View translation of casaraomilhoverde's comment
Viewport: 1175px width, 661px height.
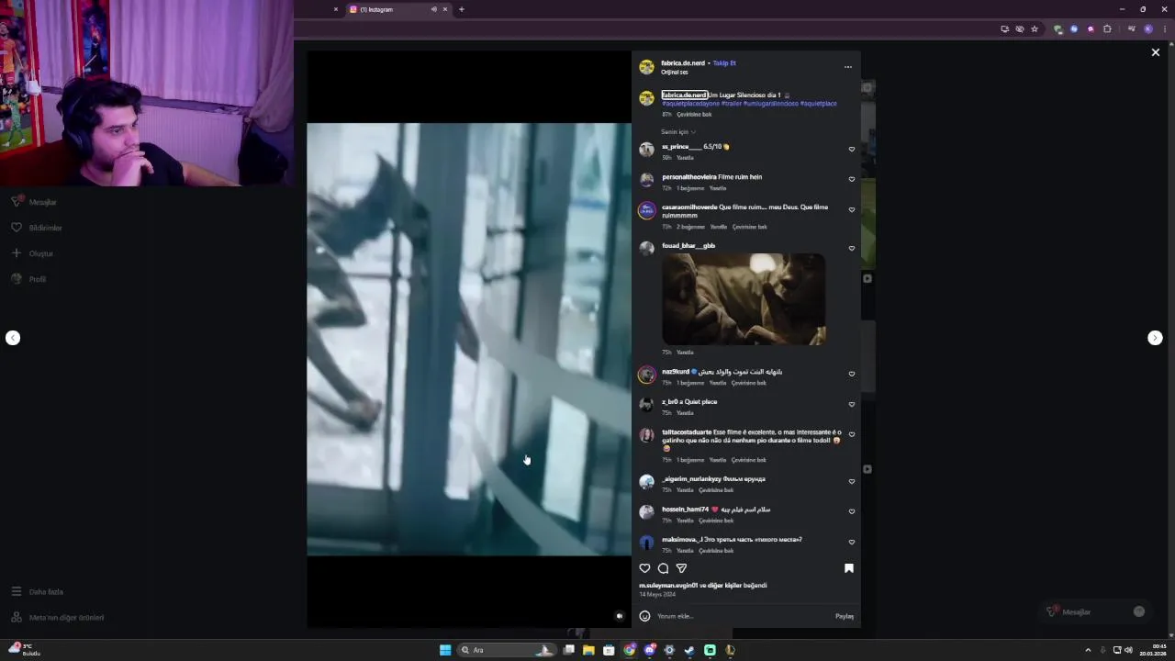point(750,227)
